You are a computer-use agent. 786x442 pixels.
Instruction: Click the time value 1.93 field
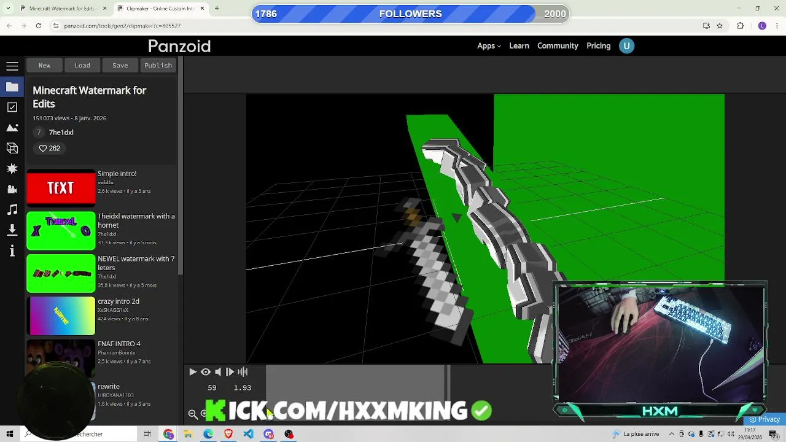pos(243,387)
